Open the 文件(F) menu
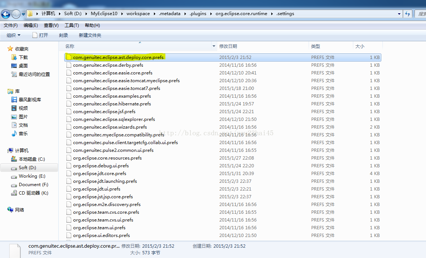This screenshot has height=258, width=426. click(11, 25)
